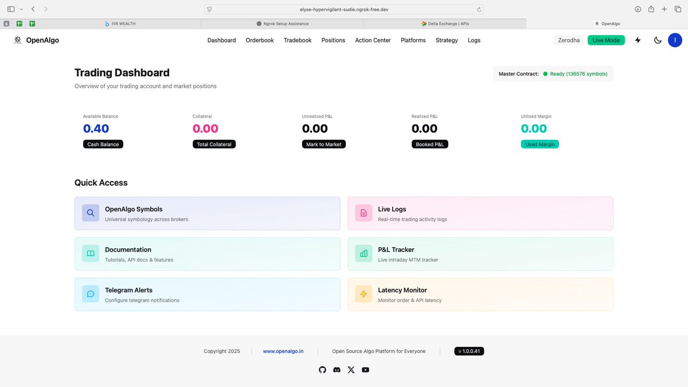688x387 pixels.
Task: Reload the page with refresh icon
Action: (x=479, y=9)
